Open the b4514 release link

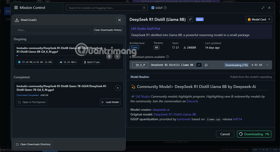(x=237, y=119)
